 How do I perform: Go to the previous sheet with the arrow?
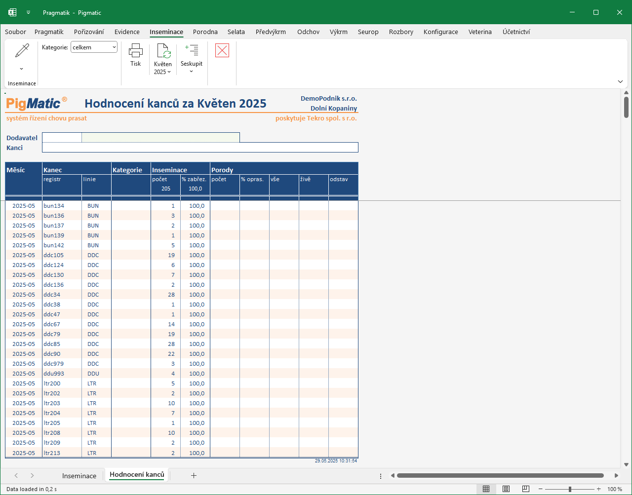pos(16,476)
